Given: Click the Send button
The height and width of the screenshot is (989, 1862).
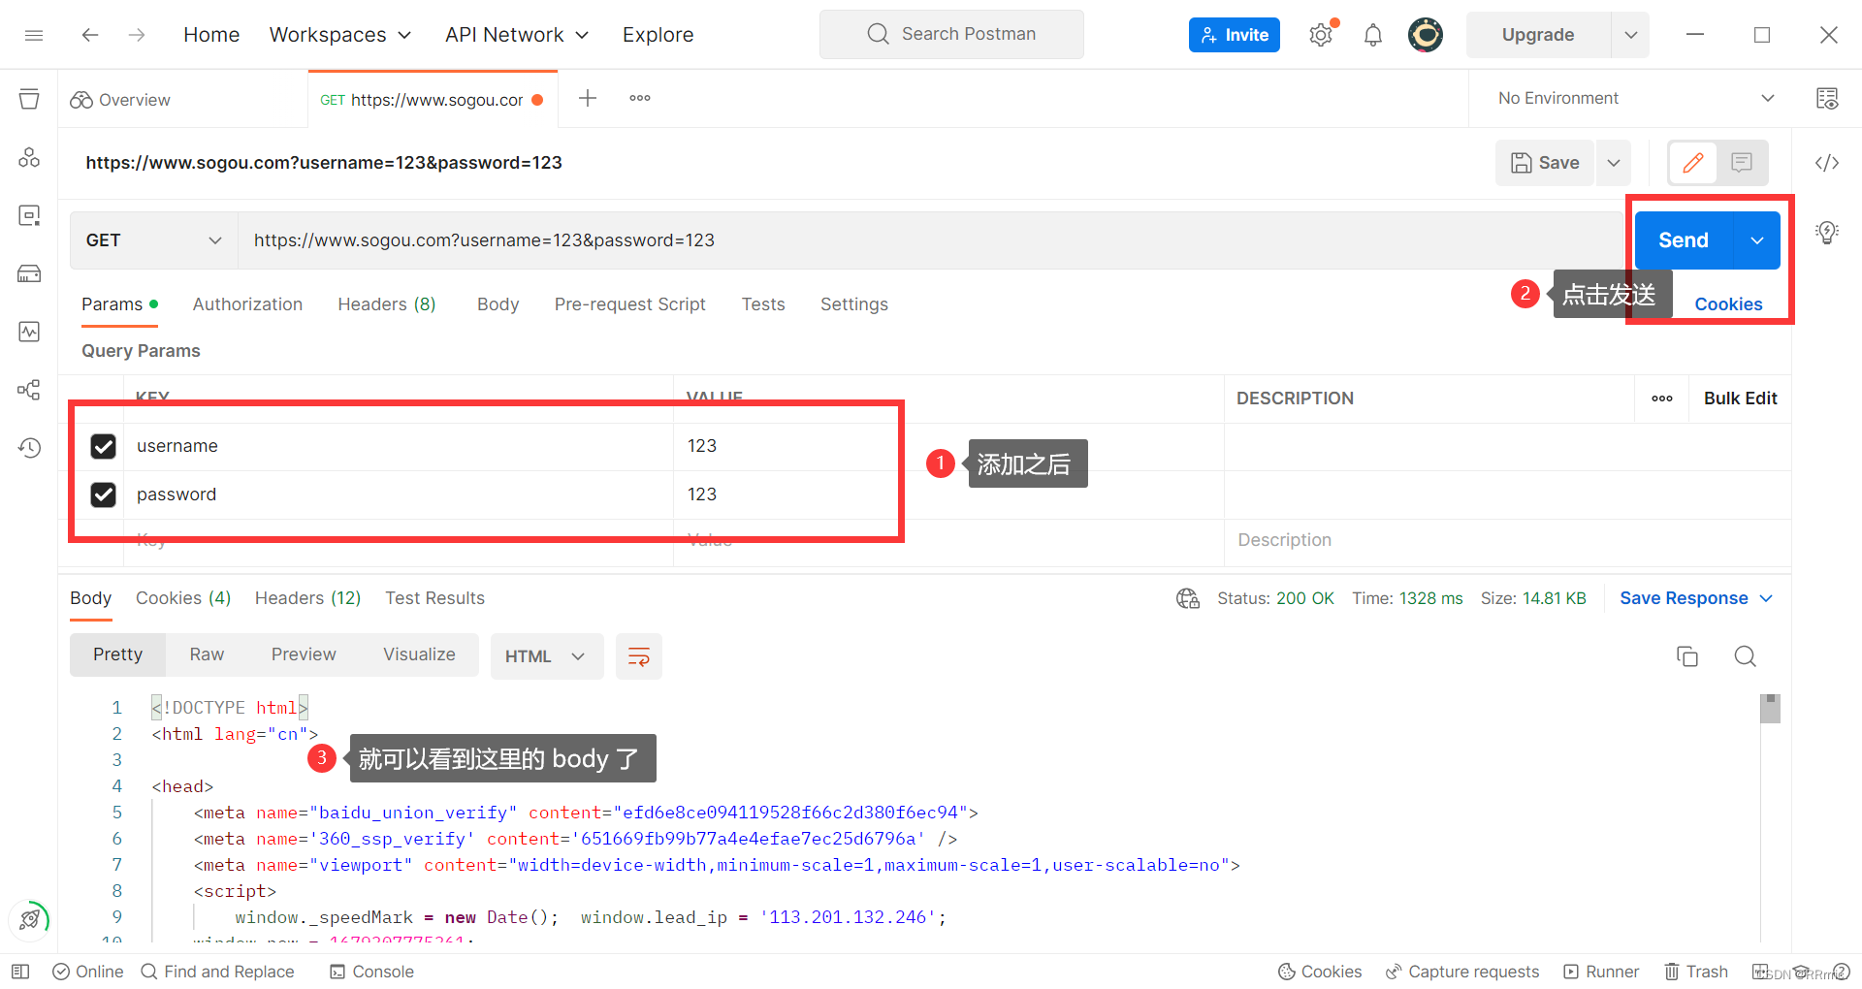Looking at the screenshot, I should point(1684,240).
